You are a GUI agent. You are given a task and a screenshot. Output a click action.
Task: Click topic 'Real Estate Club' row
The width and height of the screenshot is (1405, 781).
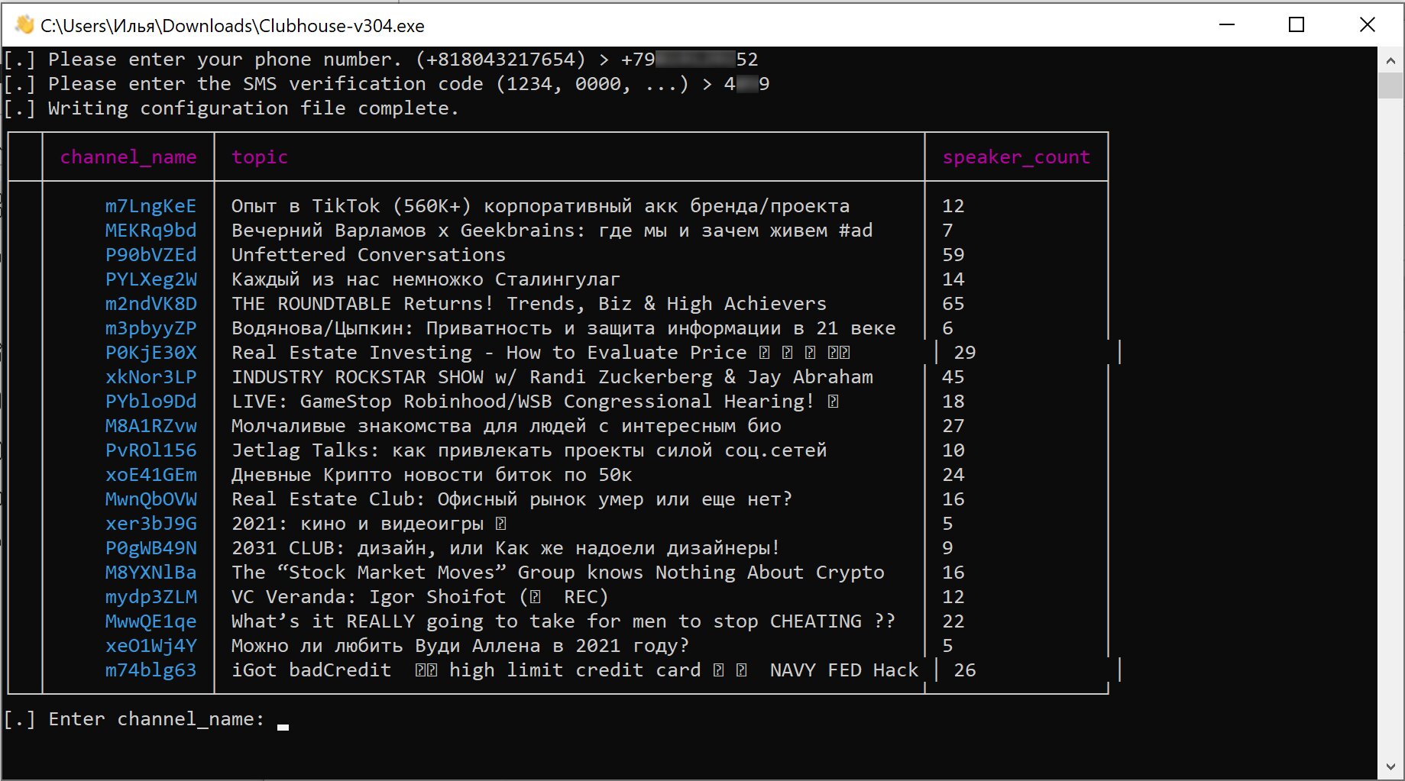coord(512,499)
